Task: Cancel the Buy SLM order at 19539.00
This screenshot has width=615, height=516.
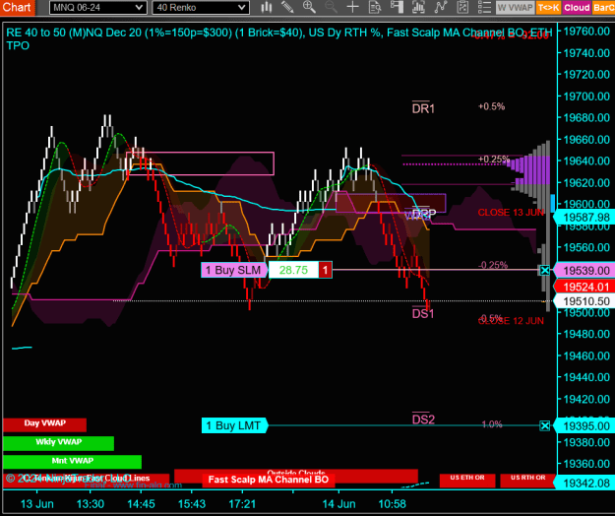Action: pyautogui.click(x=545, y=270)
